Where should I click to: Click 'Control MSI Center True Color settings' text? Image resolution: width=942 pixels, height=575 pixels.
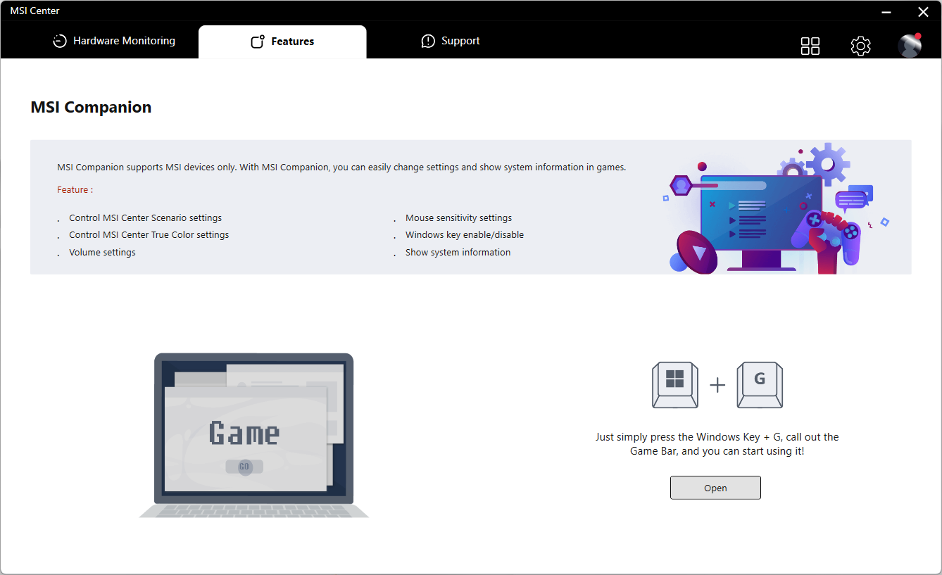(x=149, y=235)
